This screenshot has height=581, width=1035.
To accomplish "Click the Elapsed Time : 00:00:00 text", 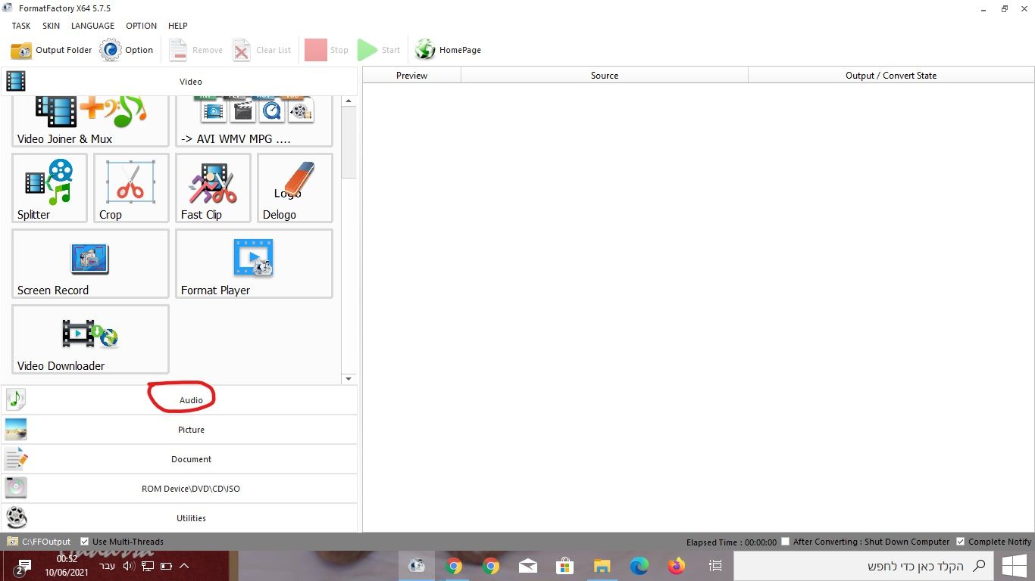I will 731,542.
